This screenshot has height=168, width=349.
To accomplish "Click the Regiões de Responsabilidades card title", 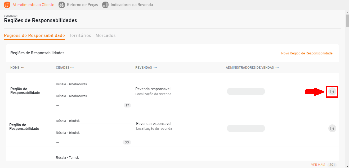I will click(x=37, y=53).
